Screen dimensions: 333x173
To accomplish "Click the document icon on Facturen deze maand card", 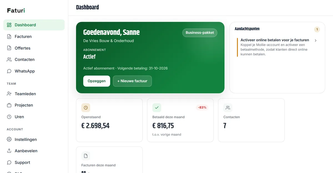I will pos(86,156).
